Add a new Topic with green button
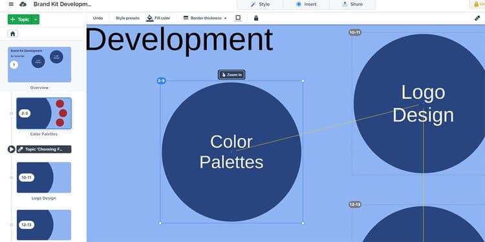This screenshot has width=485, height=242. (x=20, y=19)
